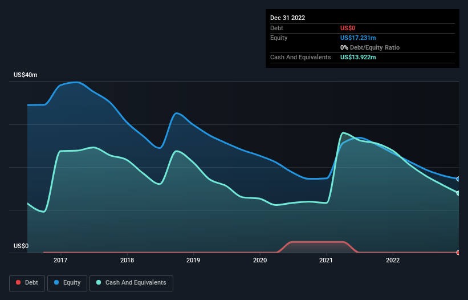The image size is (468, 300).
Task: Select the 2020 x-axis label
Action: tap(260, 260)
